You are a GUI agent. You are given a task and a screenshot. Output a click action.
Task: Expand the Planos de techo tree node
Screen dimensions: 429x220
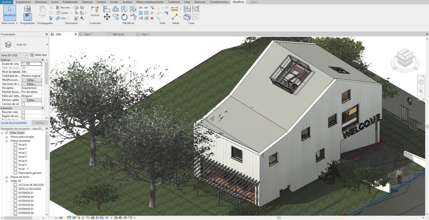click(x=6, y=177)
